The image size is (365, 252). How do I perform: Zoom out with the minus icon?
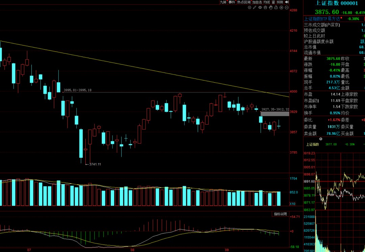287,7
